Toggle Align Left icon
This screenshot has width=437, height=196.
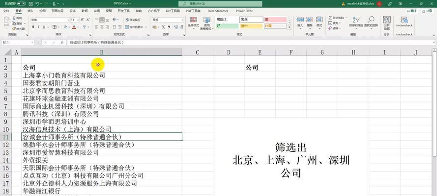(x=96, y=27)
